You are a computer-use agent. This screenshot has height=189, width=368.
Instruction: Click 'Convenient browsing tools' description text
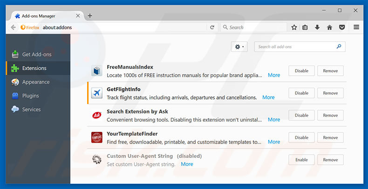click(184, 120)
